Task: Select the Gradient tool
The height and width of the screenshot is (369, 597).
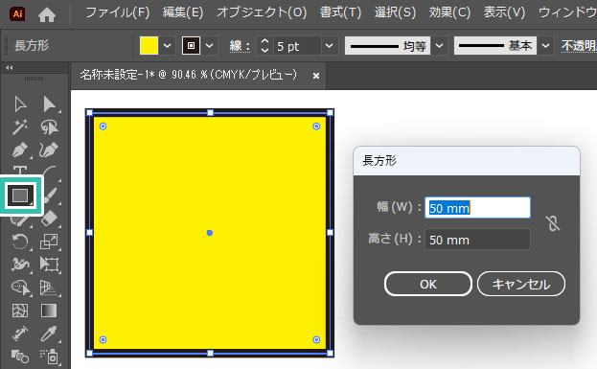Action: (50, 311)
